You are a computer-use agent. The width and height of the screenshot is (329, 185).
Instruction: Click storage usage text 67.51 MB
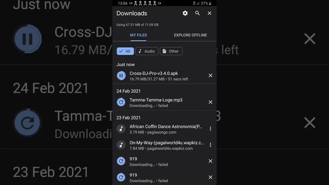pyautogui.click(x=137, y=25)
